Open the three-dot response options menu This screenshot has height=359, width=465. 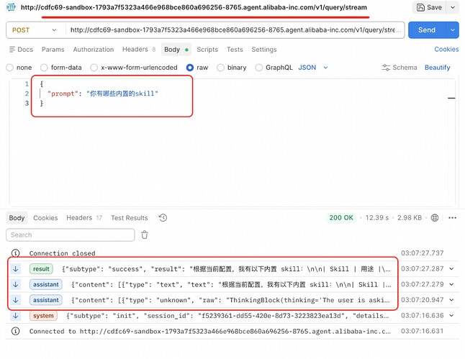click(452, 218)
